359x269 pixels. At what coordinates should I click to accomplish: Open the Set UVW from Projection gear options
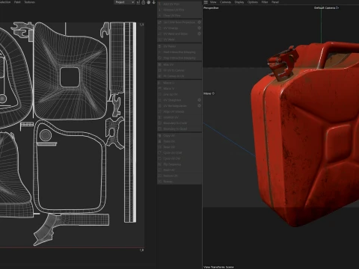tap(199, 22)
